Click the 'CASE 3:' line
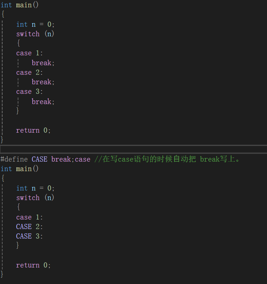 29,236
